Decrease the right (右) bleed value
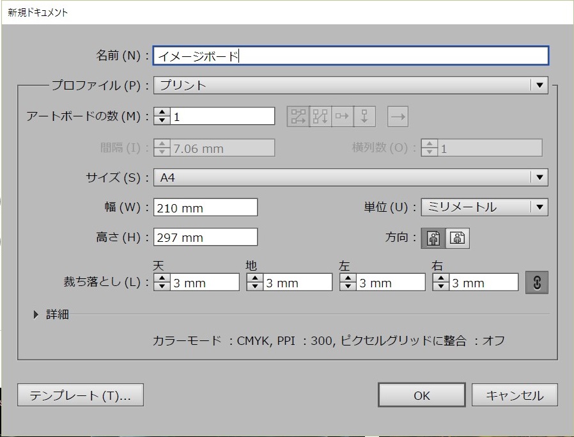 [x=441, y=287]
